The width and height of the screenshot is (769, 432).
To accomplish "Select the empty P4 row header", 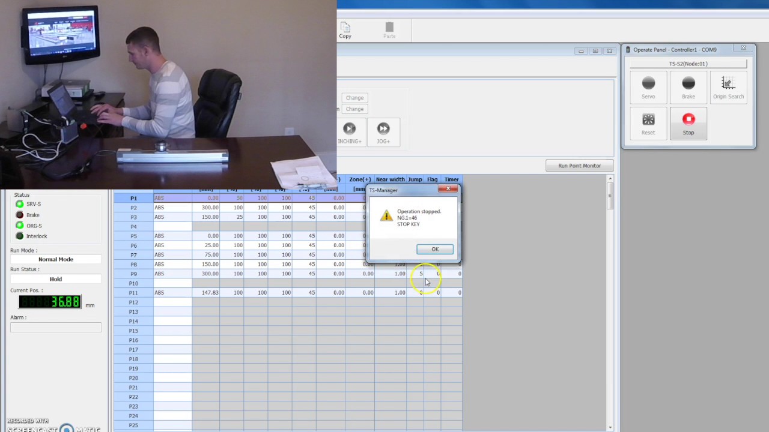I will point(133,227).
